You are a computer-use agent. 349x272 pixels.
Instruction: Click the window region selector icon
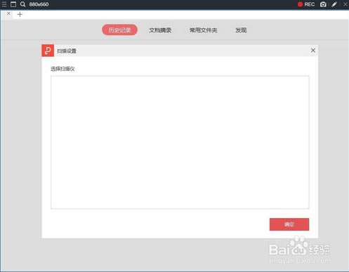pos(13,4)
